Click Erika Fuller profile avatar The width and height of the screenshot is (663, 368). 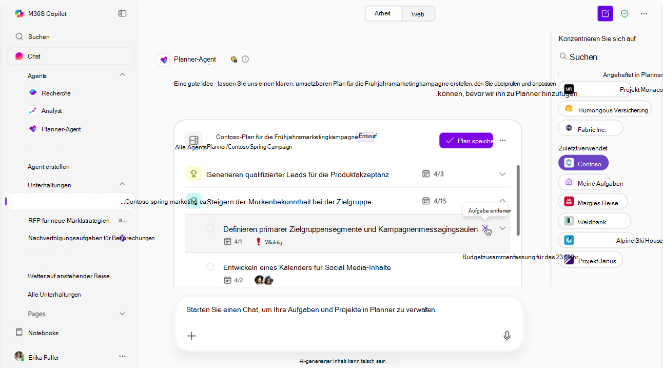(19, 356)
